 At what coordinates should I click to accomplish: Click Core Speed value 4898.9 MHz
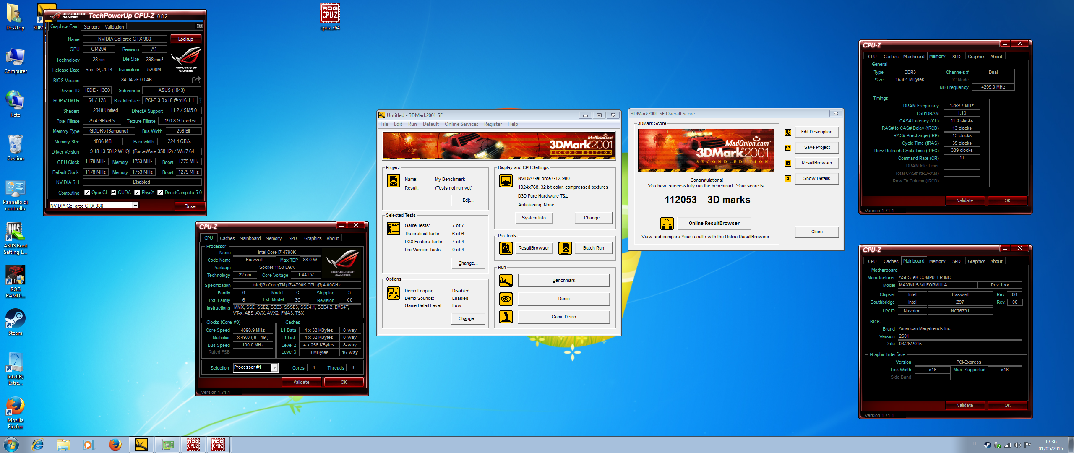click(253, 331)
